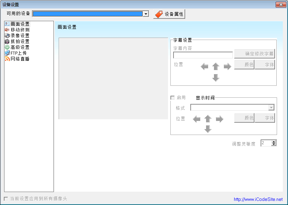Screen dimensions: 288x205
Task: Click the 确定修改字幕 button
Action: coord(254,54)
